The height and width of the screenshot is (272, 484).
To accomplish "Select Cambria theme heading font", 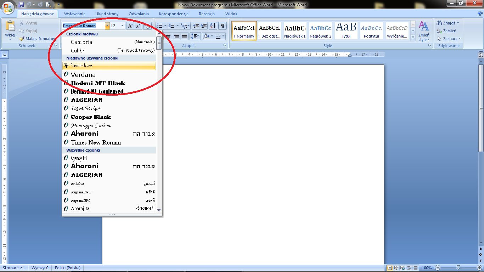I will (109, 42).
